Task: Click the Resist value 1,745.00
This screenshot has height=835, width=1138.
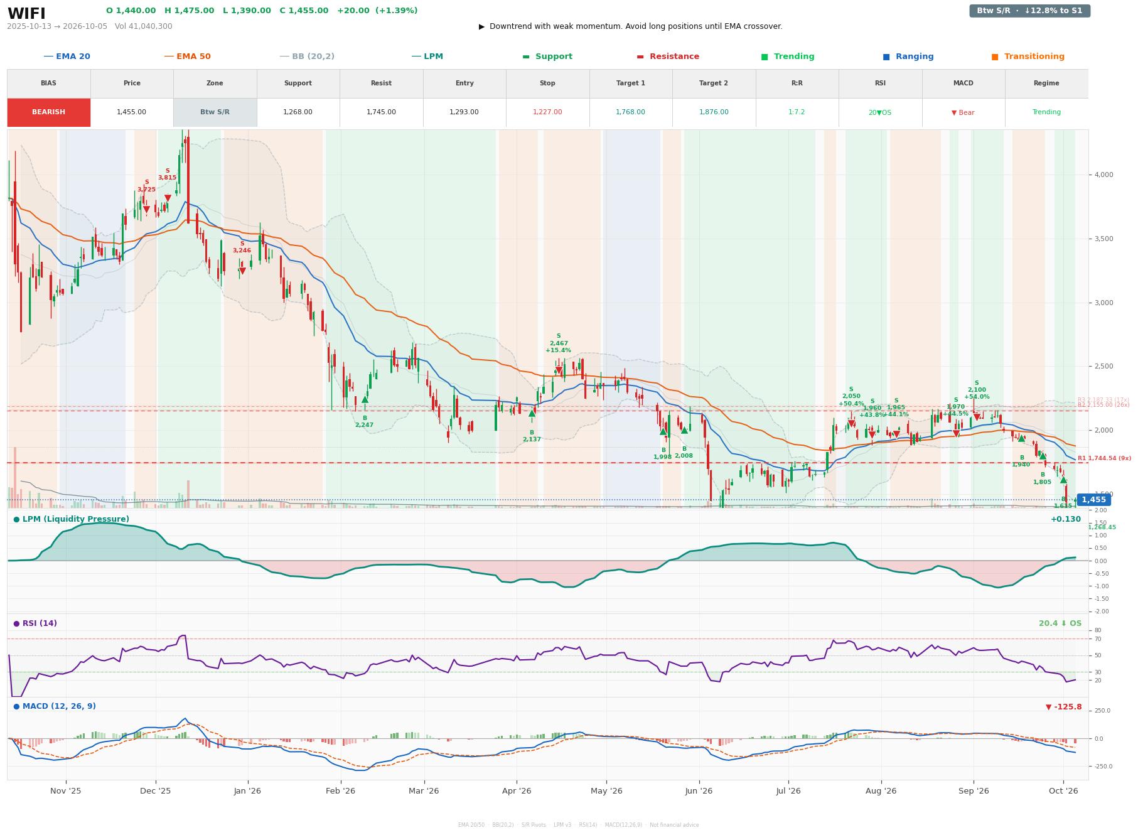Action: (x=381, y=112)
